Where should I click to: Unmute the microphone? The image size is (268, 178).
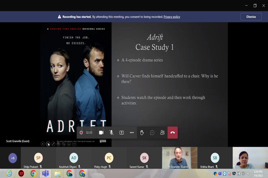(111, 133)
